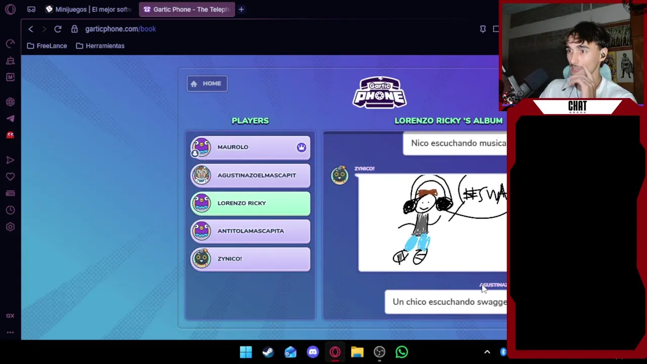Go back to the previous page
The height and width of the screenshot is (364, 647).
tap(31, 29)
